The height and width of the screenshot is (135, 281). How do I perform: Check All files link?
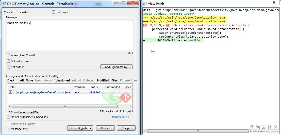tap(22, 80)
